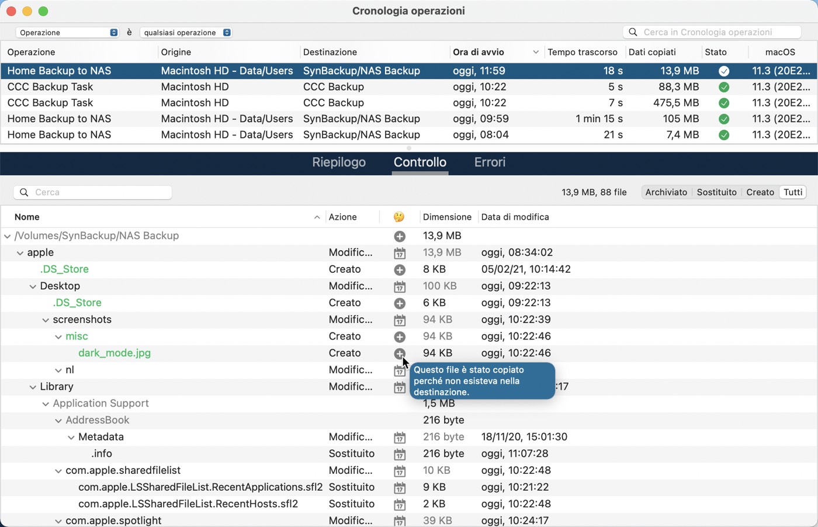Image resolution: width=818 pixels, height=527 pixels.
Task: Click status checkmark of selected 11:59 backup
Action: click(724, 71)
